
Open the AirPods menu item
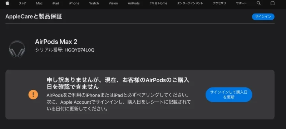click(134, 3)
